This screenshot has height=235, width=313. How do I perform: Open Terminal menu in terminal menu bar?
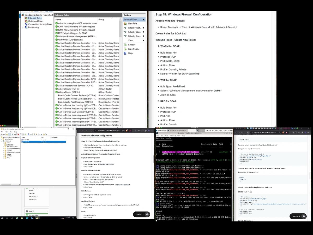pyautogui.click(x=173, y=136)
